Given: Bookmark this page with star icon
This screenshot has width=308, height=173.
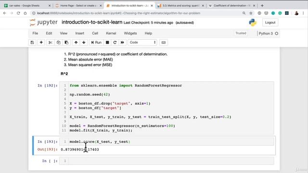Looking at the screenshot, I should (x=251, y=13).
